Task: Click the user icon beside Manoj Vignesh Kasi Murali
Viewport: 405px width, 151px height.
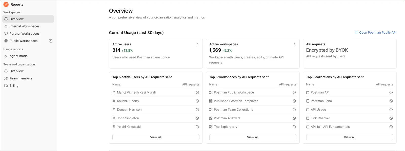Action: [x=114, y=93]
